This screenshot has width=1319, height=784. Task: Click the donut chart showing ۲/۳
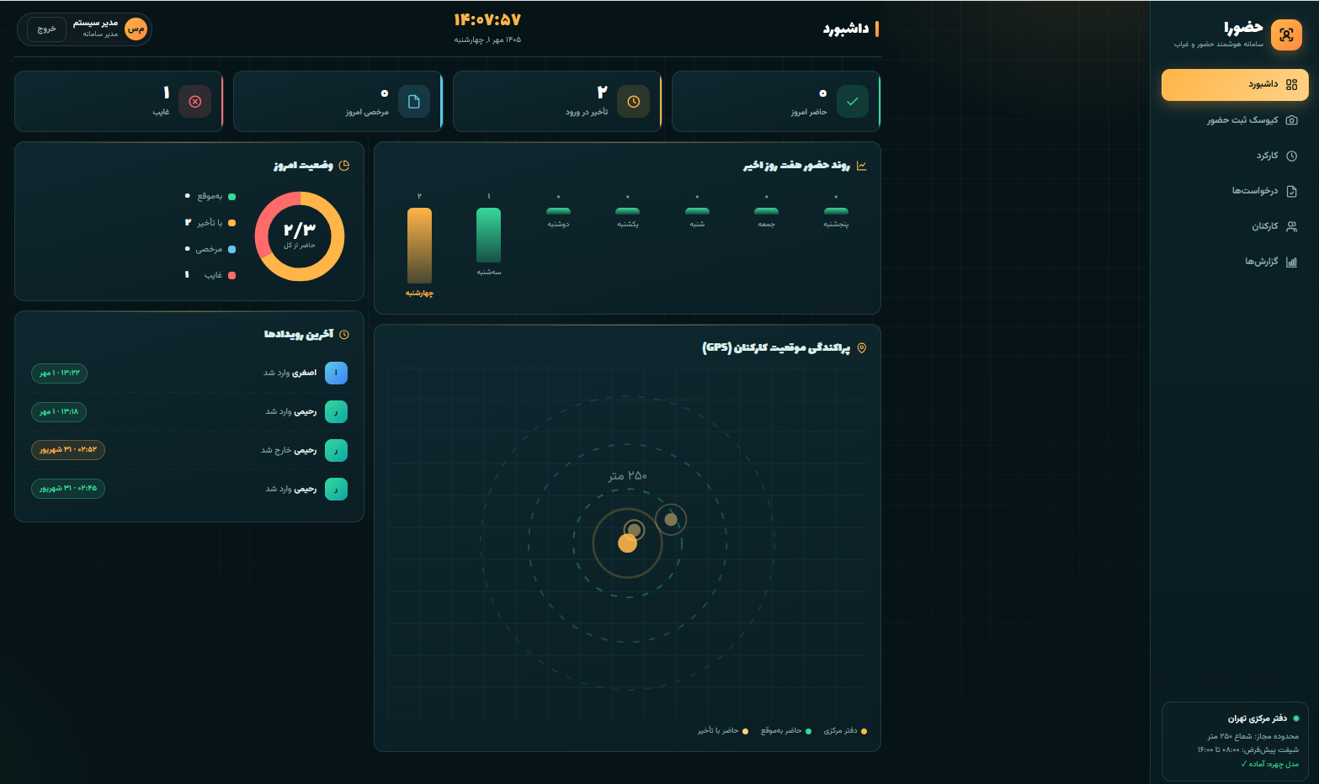click(x=300, y=236)
